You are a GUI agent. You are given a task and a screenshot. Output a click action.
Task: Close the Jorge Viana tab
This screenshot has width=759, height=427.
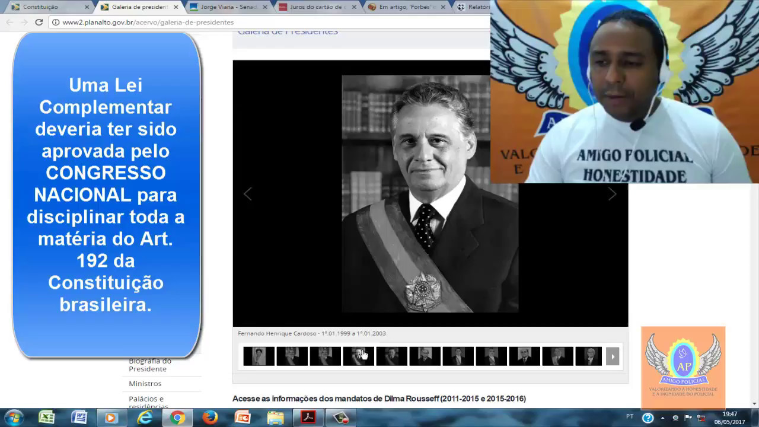coord(264,7)
